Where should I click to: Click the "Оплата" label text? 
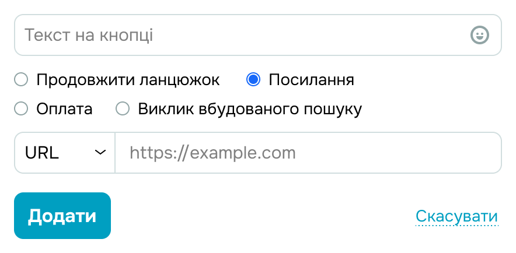[64, 109]
